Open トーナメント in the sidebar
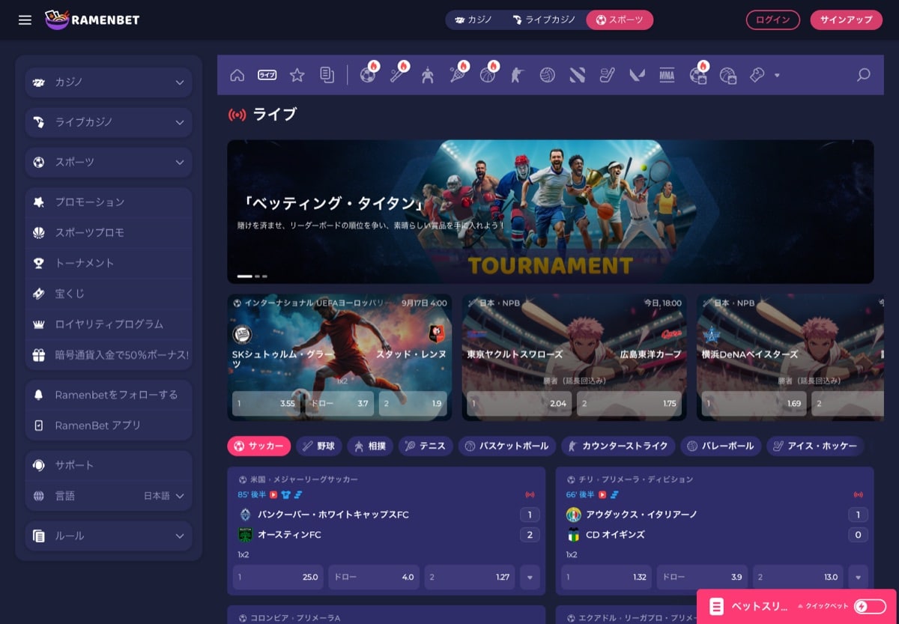 (x=109, y=264)
